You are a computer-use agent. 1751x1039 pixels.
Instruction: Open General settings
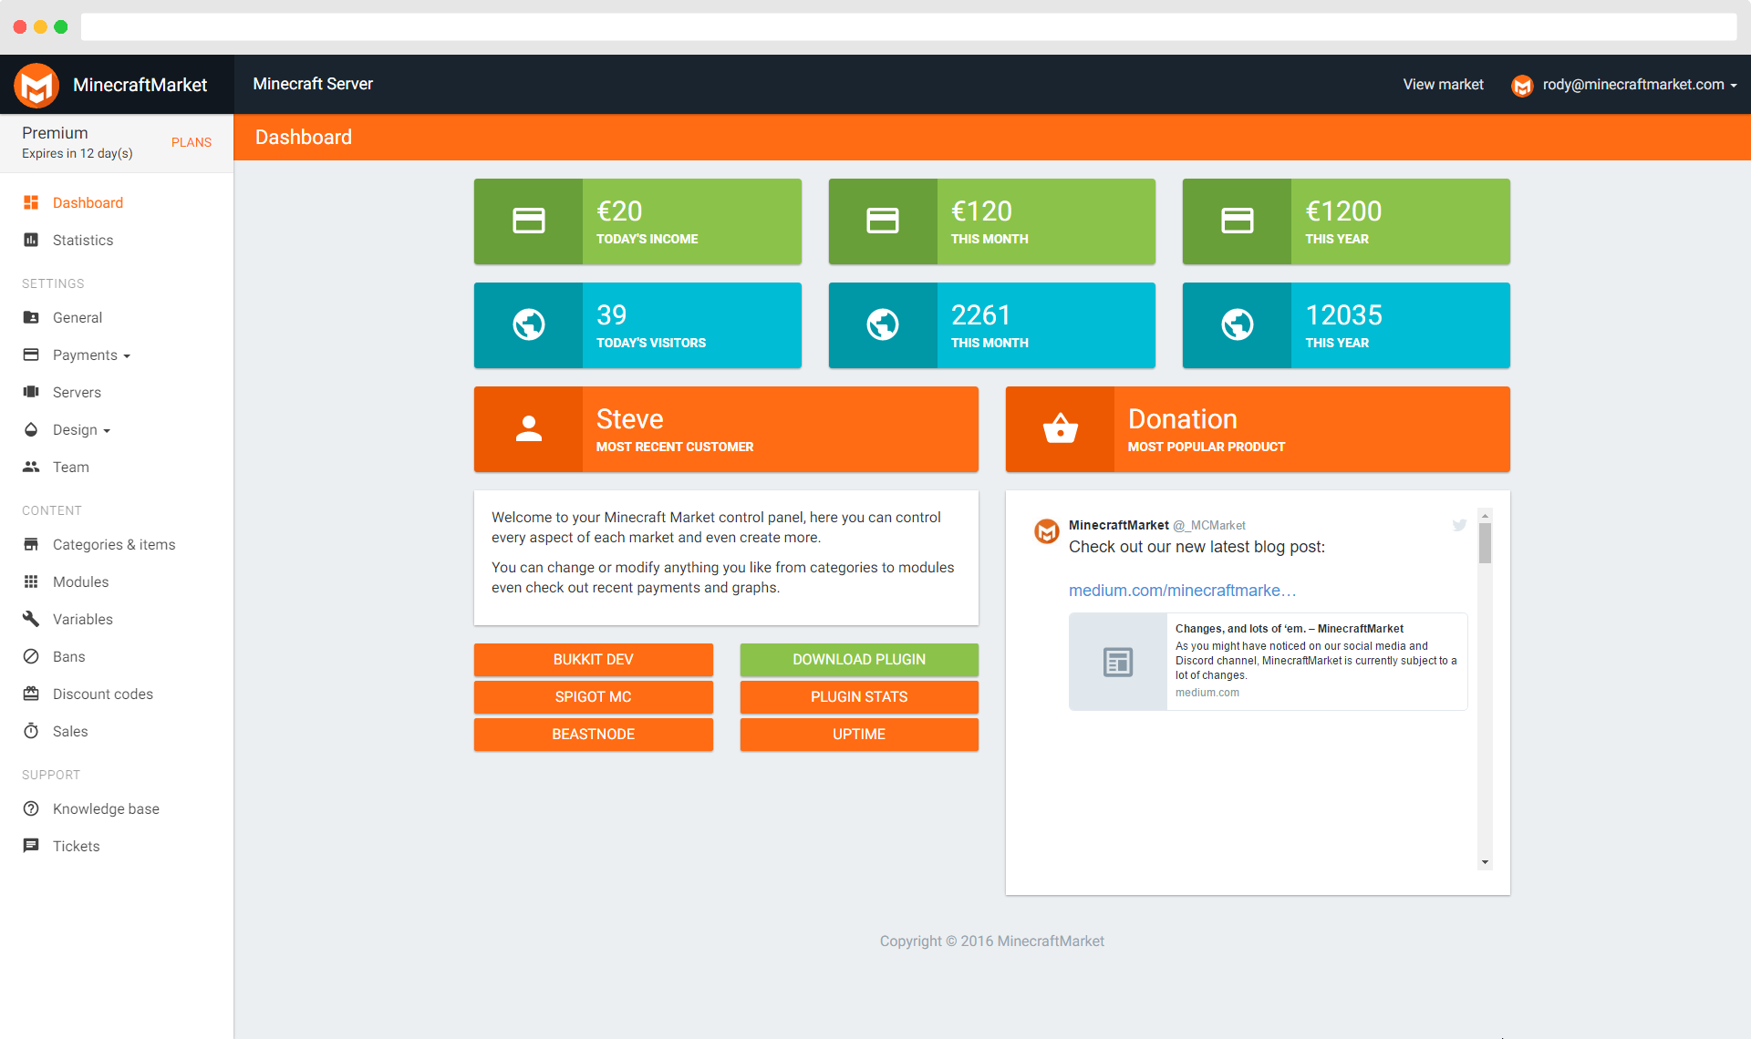[78, 317]
